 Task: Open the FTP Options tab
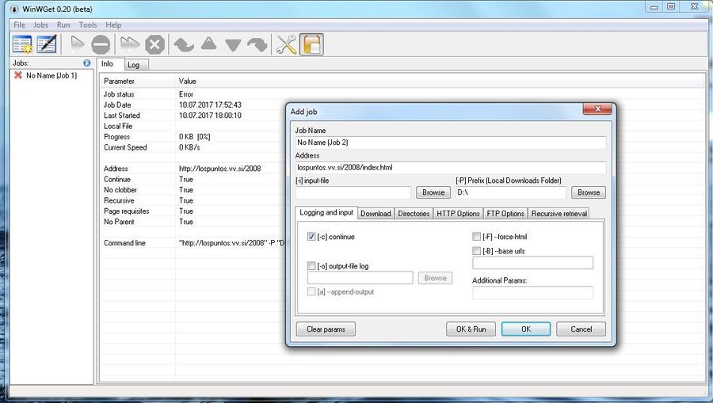tap(505, 214)
